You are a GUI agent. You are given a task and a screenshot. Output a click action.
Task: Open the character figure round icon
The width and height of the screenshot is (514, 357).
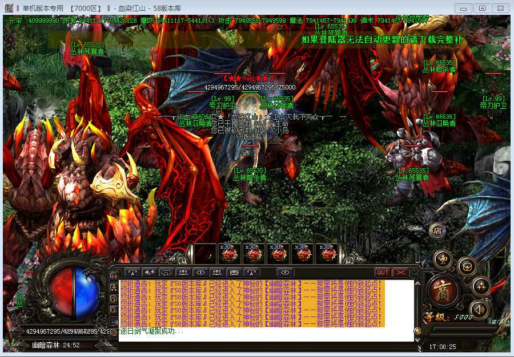[x=443, y=260]
